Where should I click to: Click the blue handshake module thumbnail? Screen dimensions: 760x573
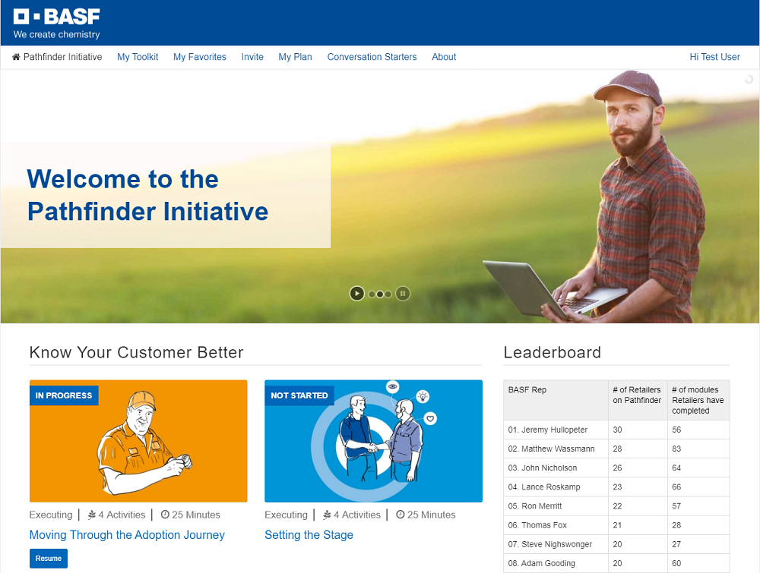click(x=373, y=441)
